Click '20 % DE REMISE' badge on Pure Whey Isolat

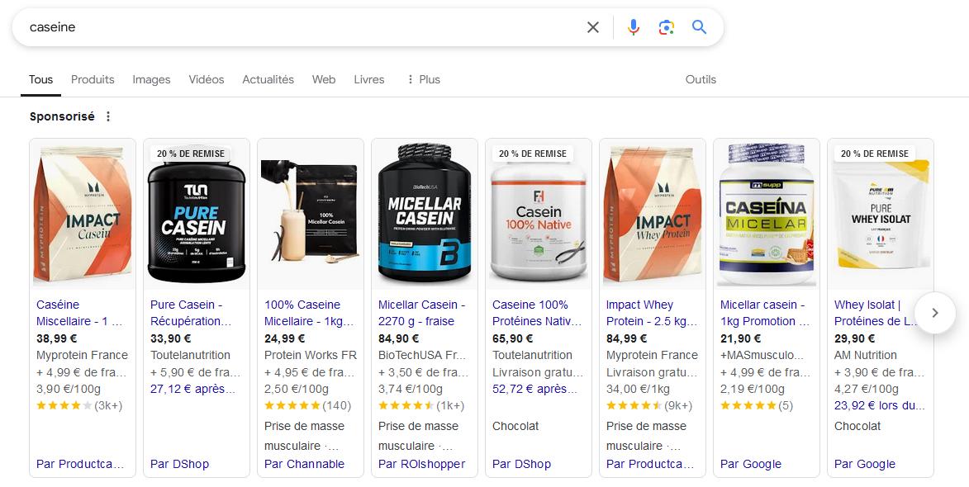pyautogui.click(x=875, y=154)
